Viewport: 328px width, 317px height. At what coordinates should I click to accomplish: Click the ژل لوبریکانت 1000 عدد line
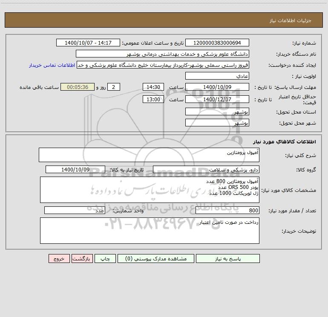(x=234, y=193)
